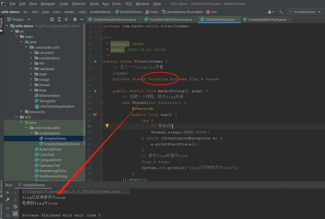Click the green run gutter icon beside main method
This screenshot has width=325, height=219.
click(95, 91)
